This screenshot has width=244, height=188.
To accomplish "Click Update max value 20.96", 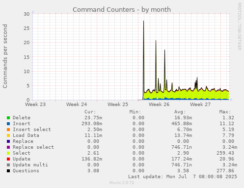I will pyautogui.click(x=227, y=159).
